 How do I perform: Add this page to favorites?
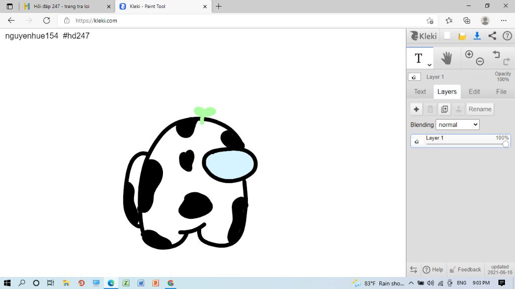pos(430,21)
